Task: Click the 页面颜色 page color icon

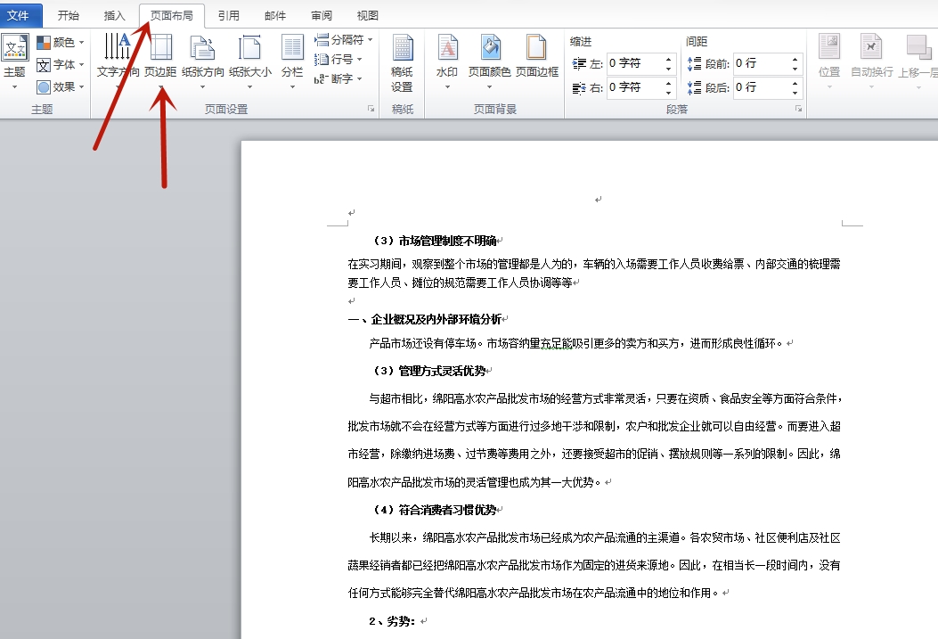Action: [489, 46]
